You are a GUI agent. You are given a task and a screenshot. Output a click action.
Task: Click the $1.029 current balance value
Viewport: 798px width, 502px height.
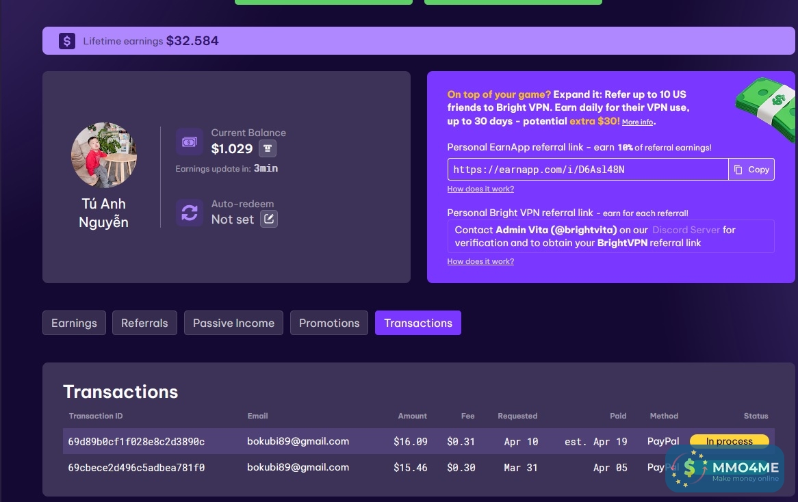point(232,148)
